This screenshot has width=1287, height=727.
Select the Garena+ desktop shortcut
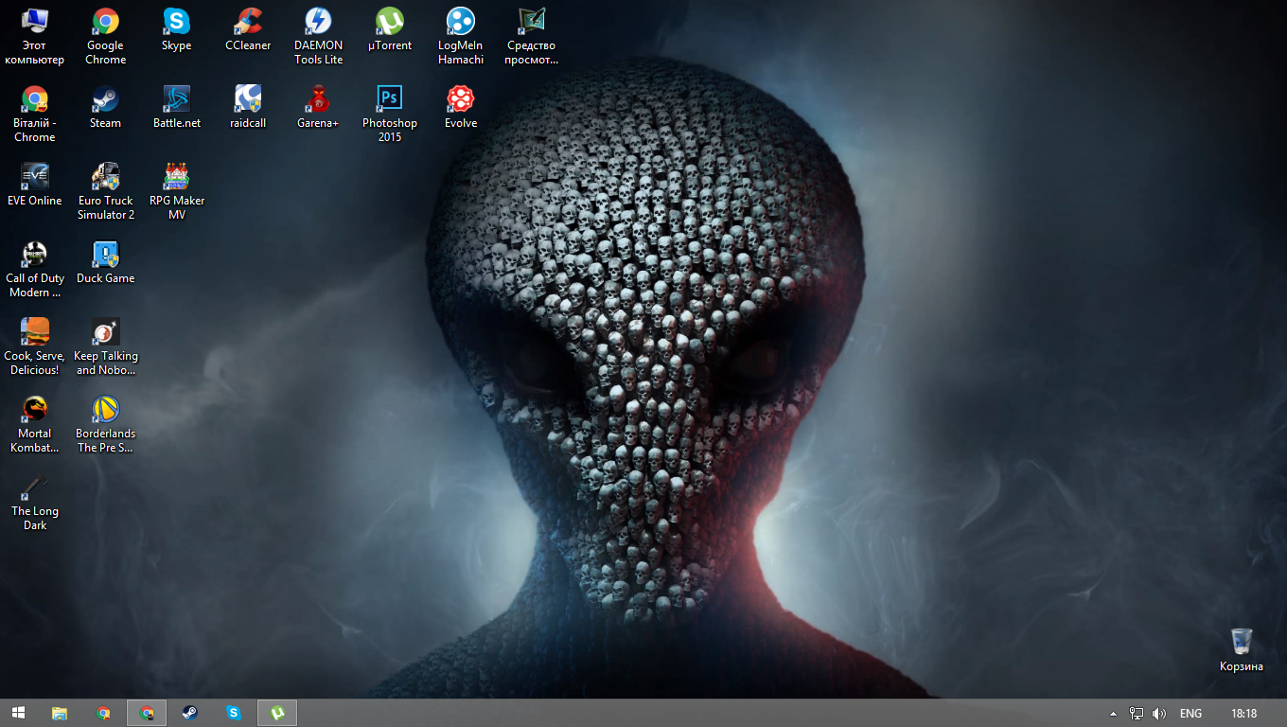(318, 108)
